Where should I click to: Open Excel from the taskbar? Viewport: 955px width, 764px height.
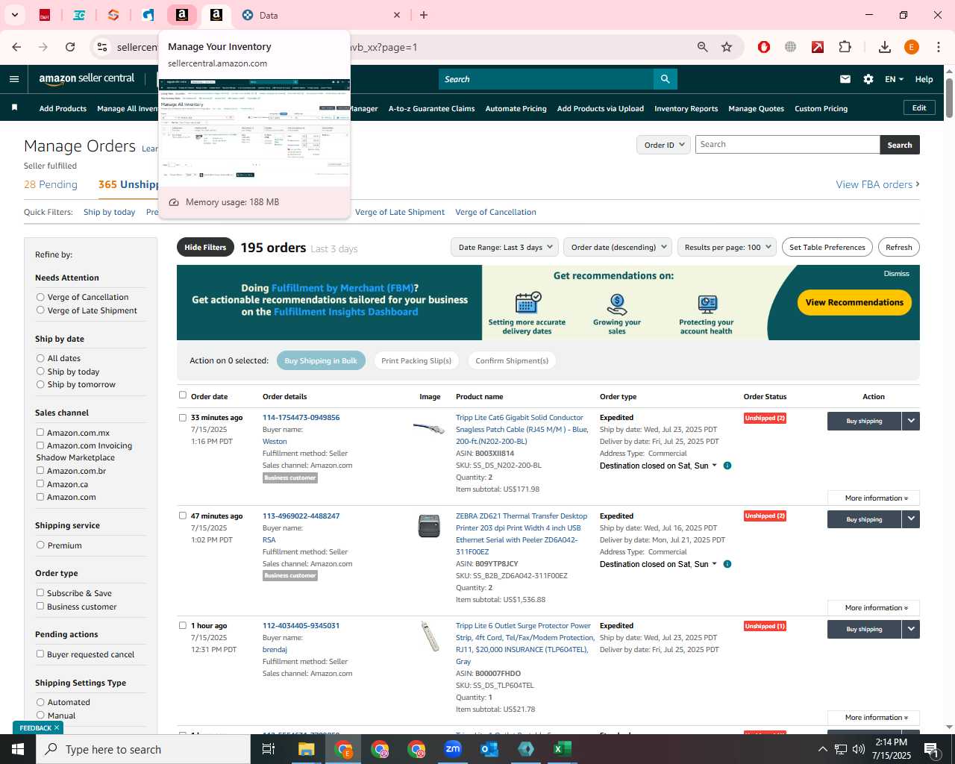pos(563,749)
